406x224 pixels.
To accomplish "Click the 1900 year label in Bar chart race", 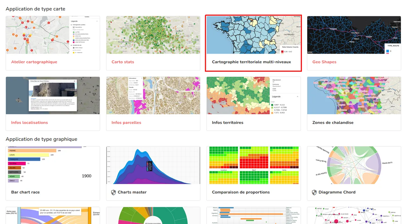I will [87, 176].
